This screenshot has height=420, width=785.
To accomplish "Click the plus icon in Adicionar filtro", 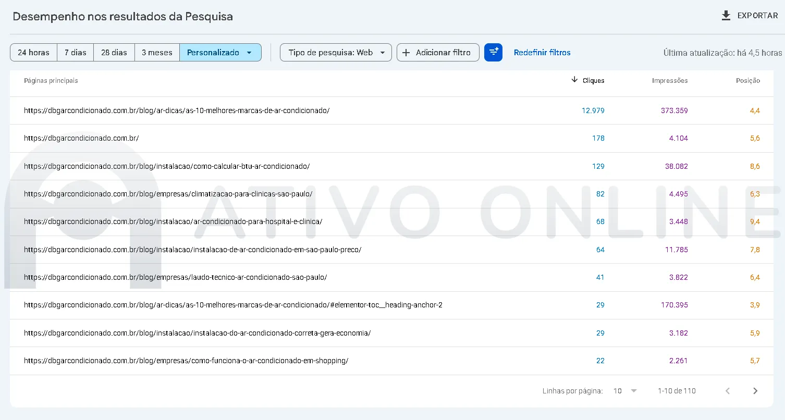I will pos(407,53).
